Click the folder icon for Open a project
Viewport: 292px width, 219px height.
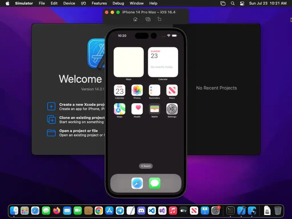point(51,133)
